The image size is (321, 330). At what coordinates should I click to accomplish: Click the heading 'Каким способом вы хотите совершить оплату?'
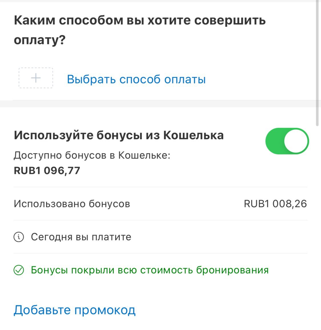click(140, 30)
